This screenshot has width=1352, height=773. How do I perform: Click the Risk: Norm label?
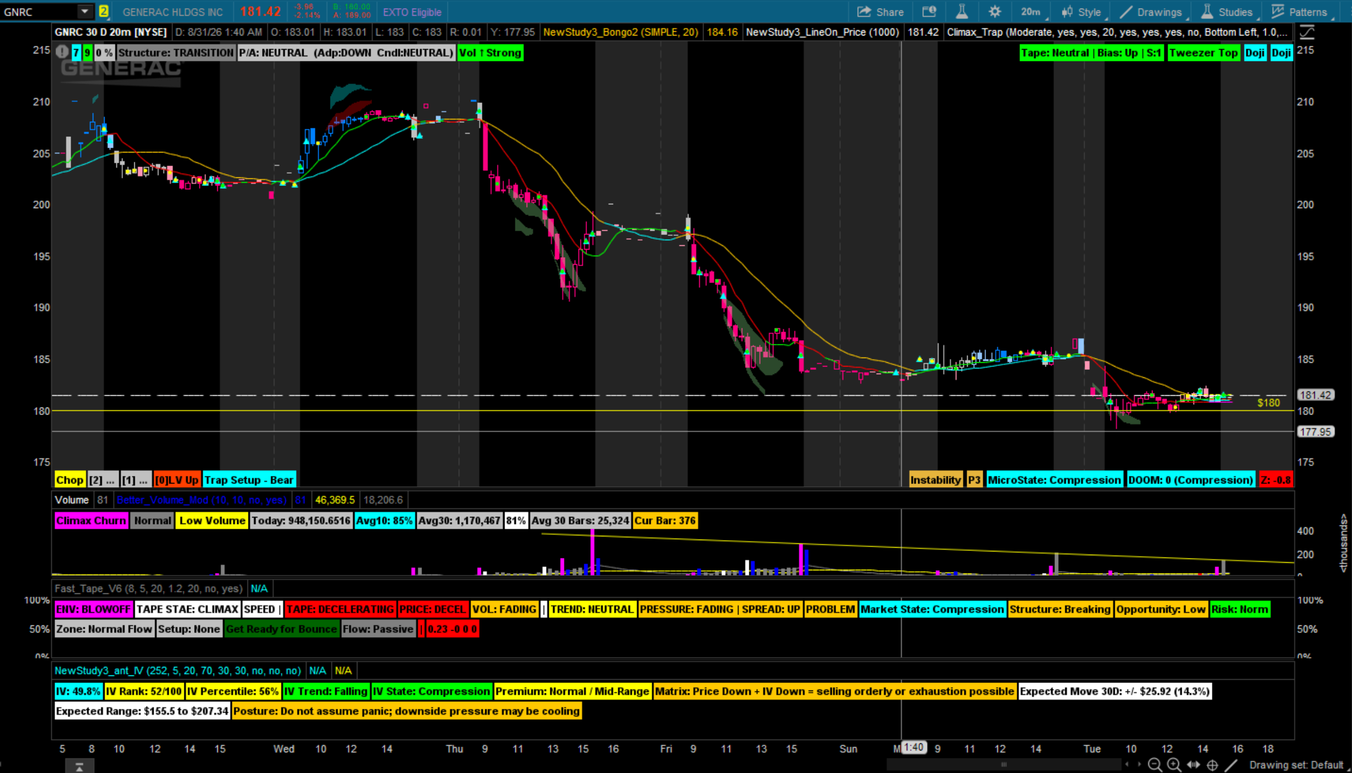click(x=1240, y=609)
